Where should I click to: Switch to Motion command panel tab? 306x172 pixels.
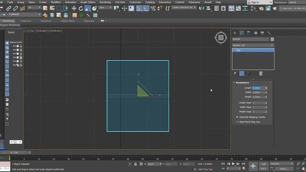(256, 33)
